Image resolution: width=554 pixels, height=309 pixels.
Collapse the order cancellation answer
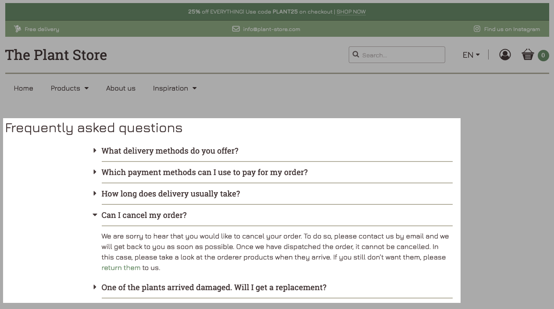[x=144, y=215]
